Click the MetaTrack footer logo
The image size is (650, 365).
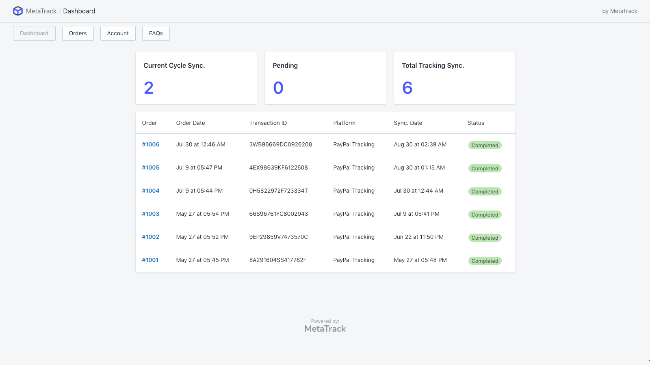pyautogui.click(x=325, y=328)
